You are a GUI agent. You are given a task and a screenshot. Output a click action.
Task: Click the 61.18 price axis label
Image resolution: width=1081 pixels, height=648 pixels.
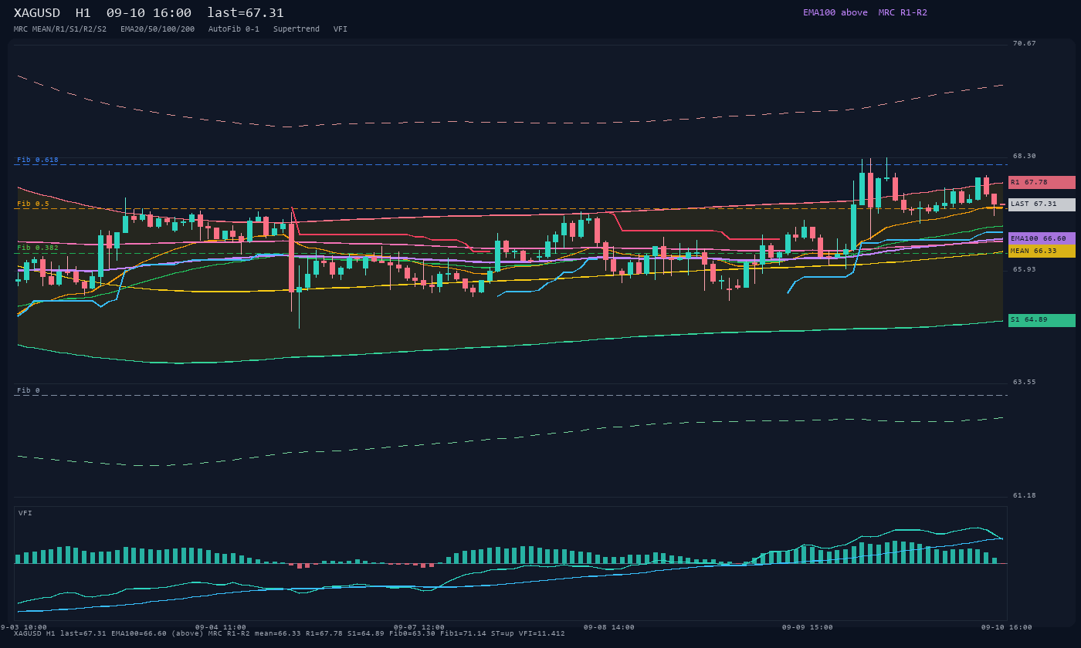click(1025, 495)
